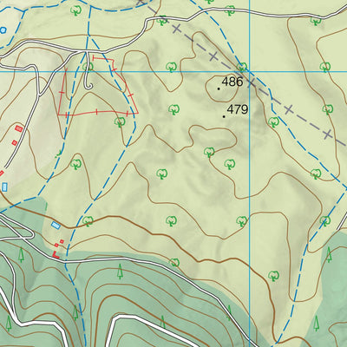
Task: Click the road junction above the dead-end loop
Action: coord(87,52)
